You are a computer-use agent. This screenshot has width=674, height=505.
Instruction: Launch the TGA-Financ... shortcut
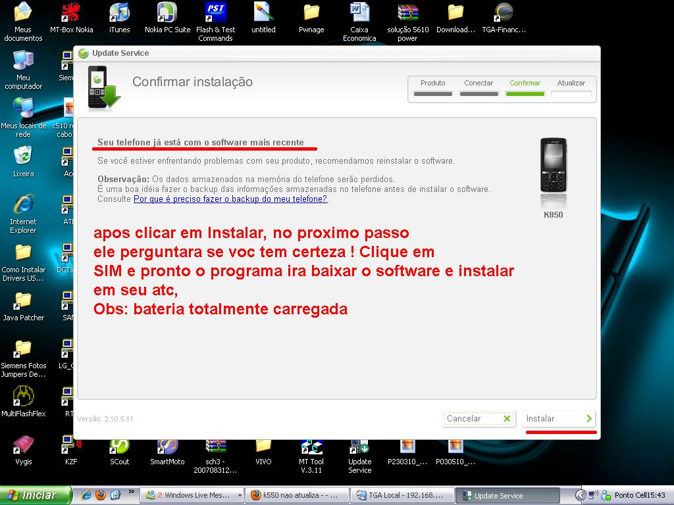[x=504, y=18]
